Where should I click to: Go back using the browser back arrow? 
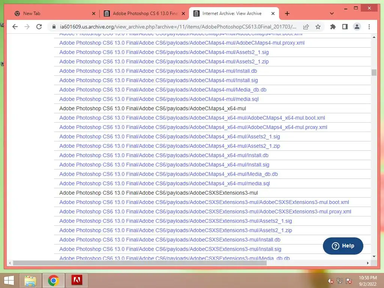click(15, 27)
